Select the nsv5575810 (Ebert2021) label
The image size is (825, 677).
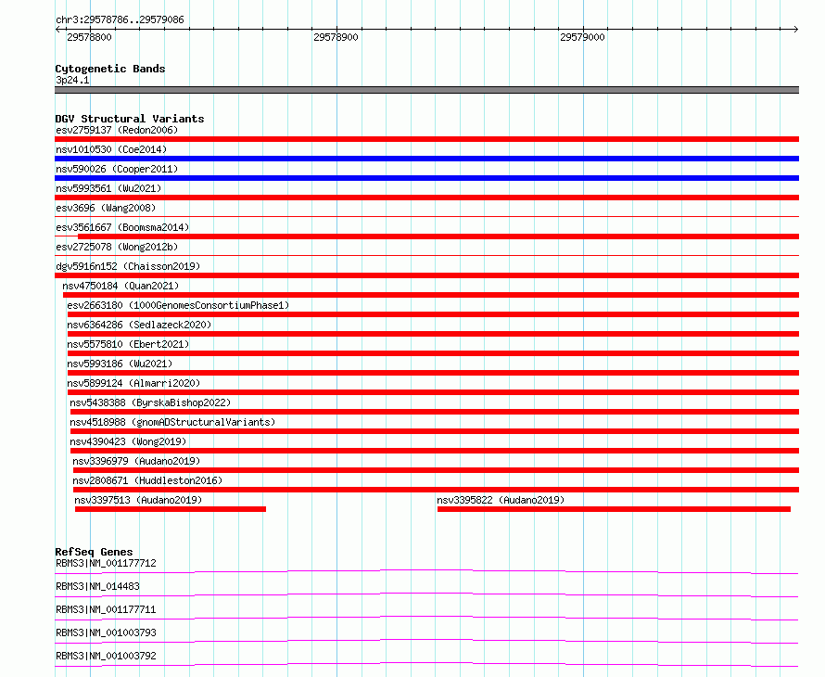click(128, 344)
